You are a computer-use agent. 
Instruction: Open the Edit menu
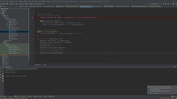[4, 1]
